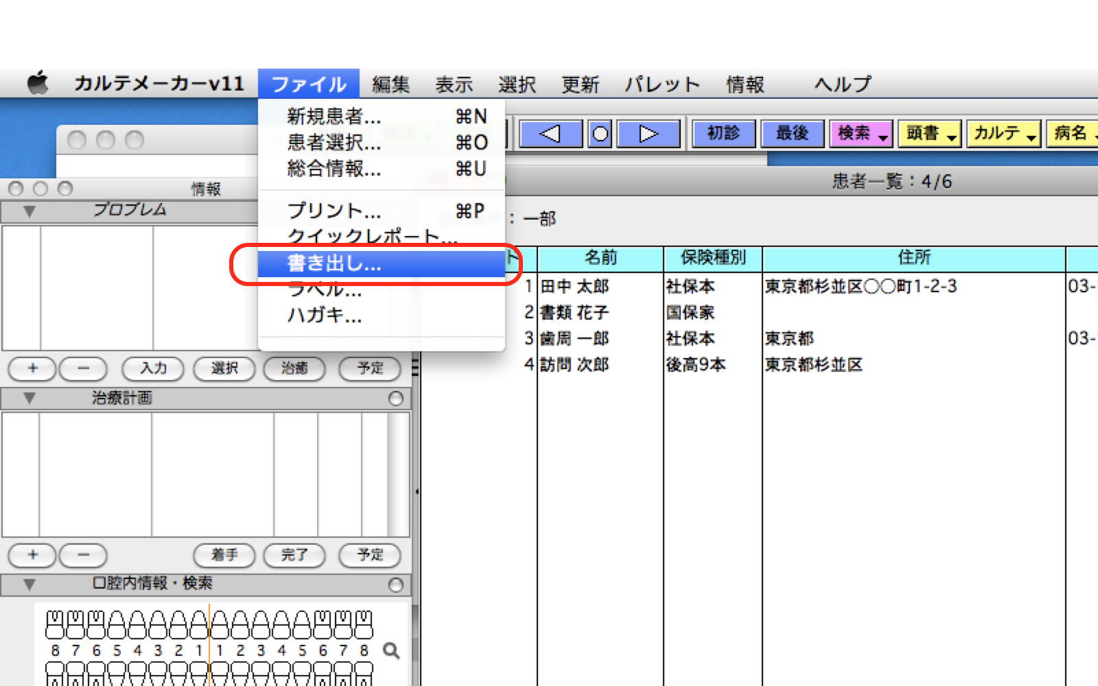Select 書き出し... from the File menu

point(334,263)
